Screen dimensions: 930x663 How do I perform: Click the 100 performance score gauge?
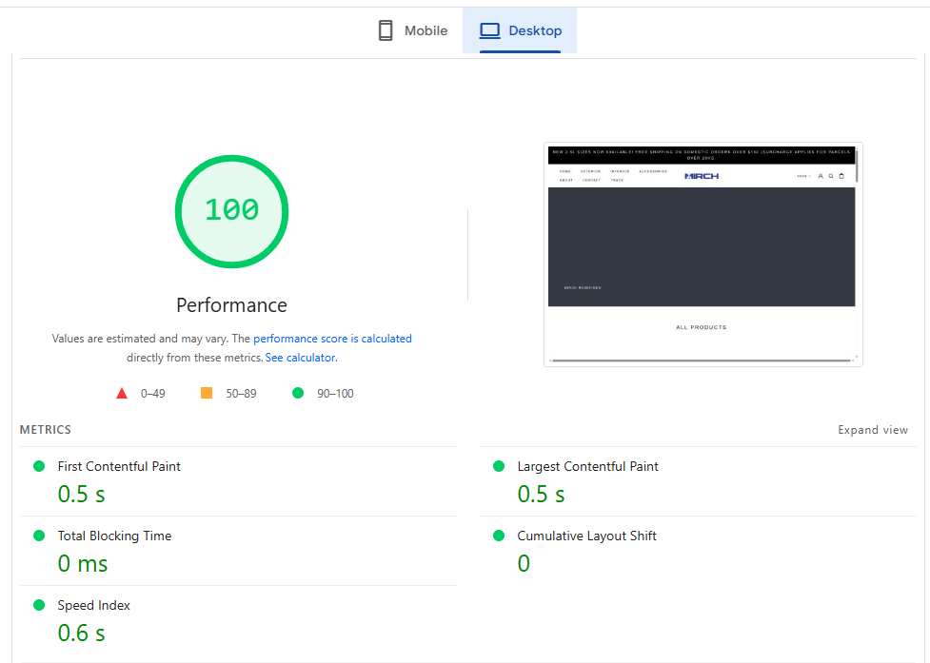(x=231, y=211)
